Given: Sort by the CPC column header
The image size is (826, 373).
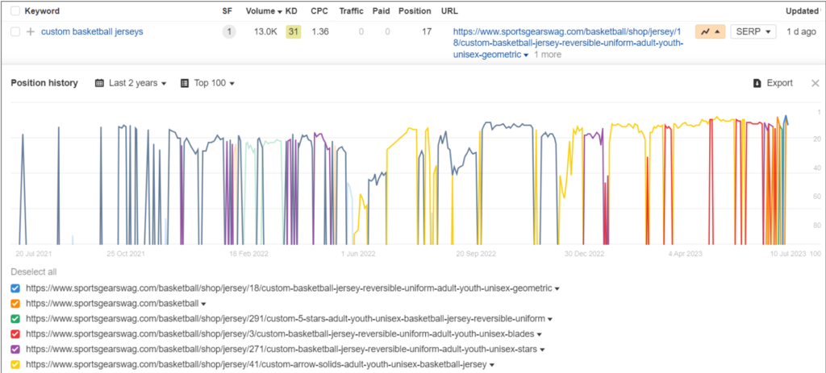Looking at the screenshot, I should click(319, 11).
